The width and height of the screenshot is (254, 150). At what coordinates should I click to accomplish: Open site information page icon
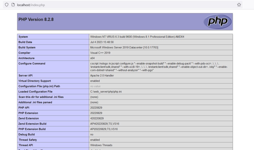pyautogui.click(x=13, y=5)
